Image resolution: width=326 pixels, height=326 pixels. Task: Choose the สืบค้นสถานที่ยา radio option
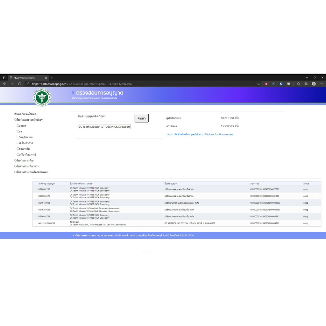(x=15, y=160)
